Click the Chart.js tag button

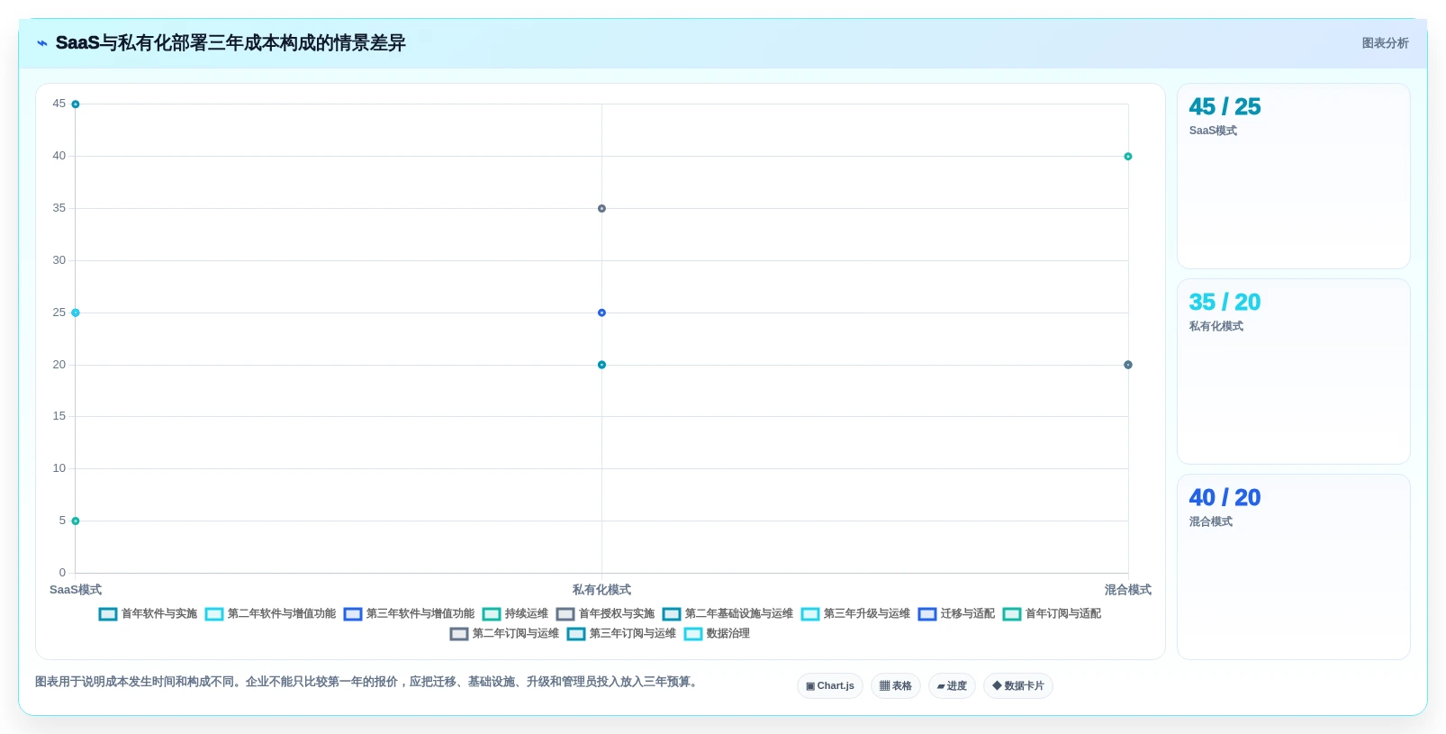pyautogui.click(x=830, y=685)
